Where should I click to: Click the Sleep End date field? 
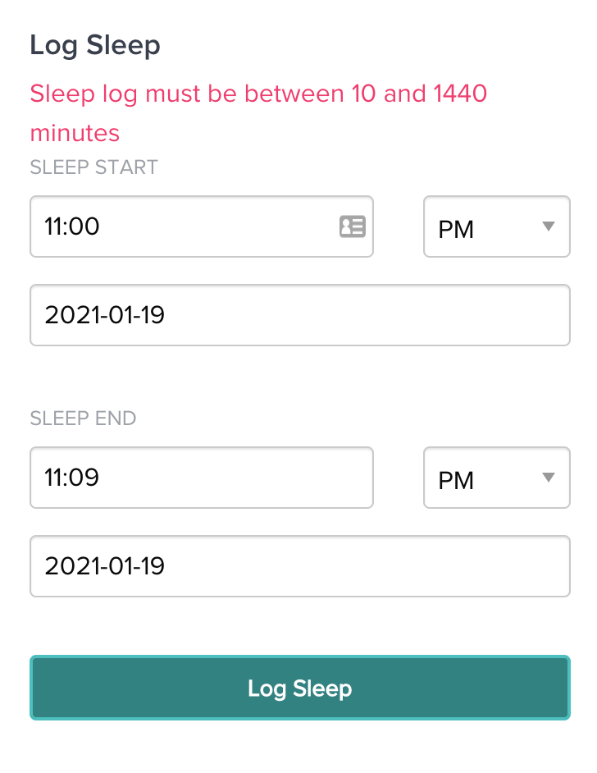299,566
